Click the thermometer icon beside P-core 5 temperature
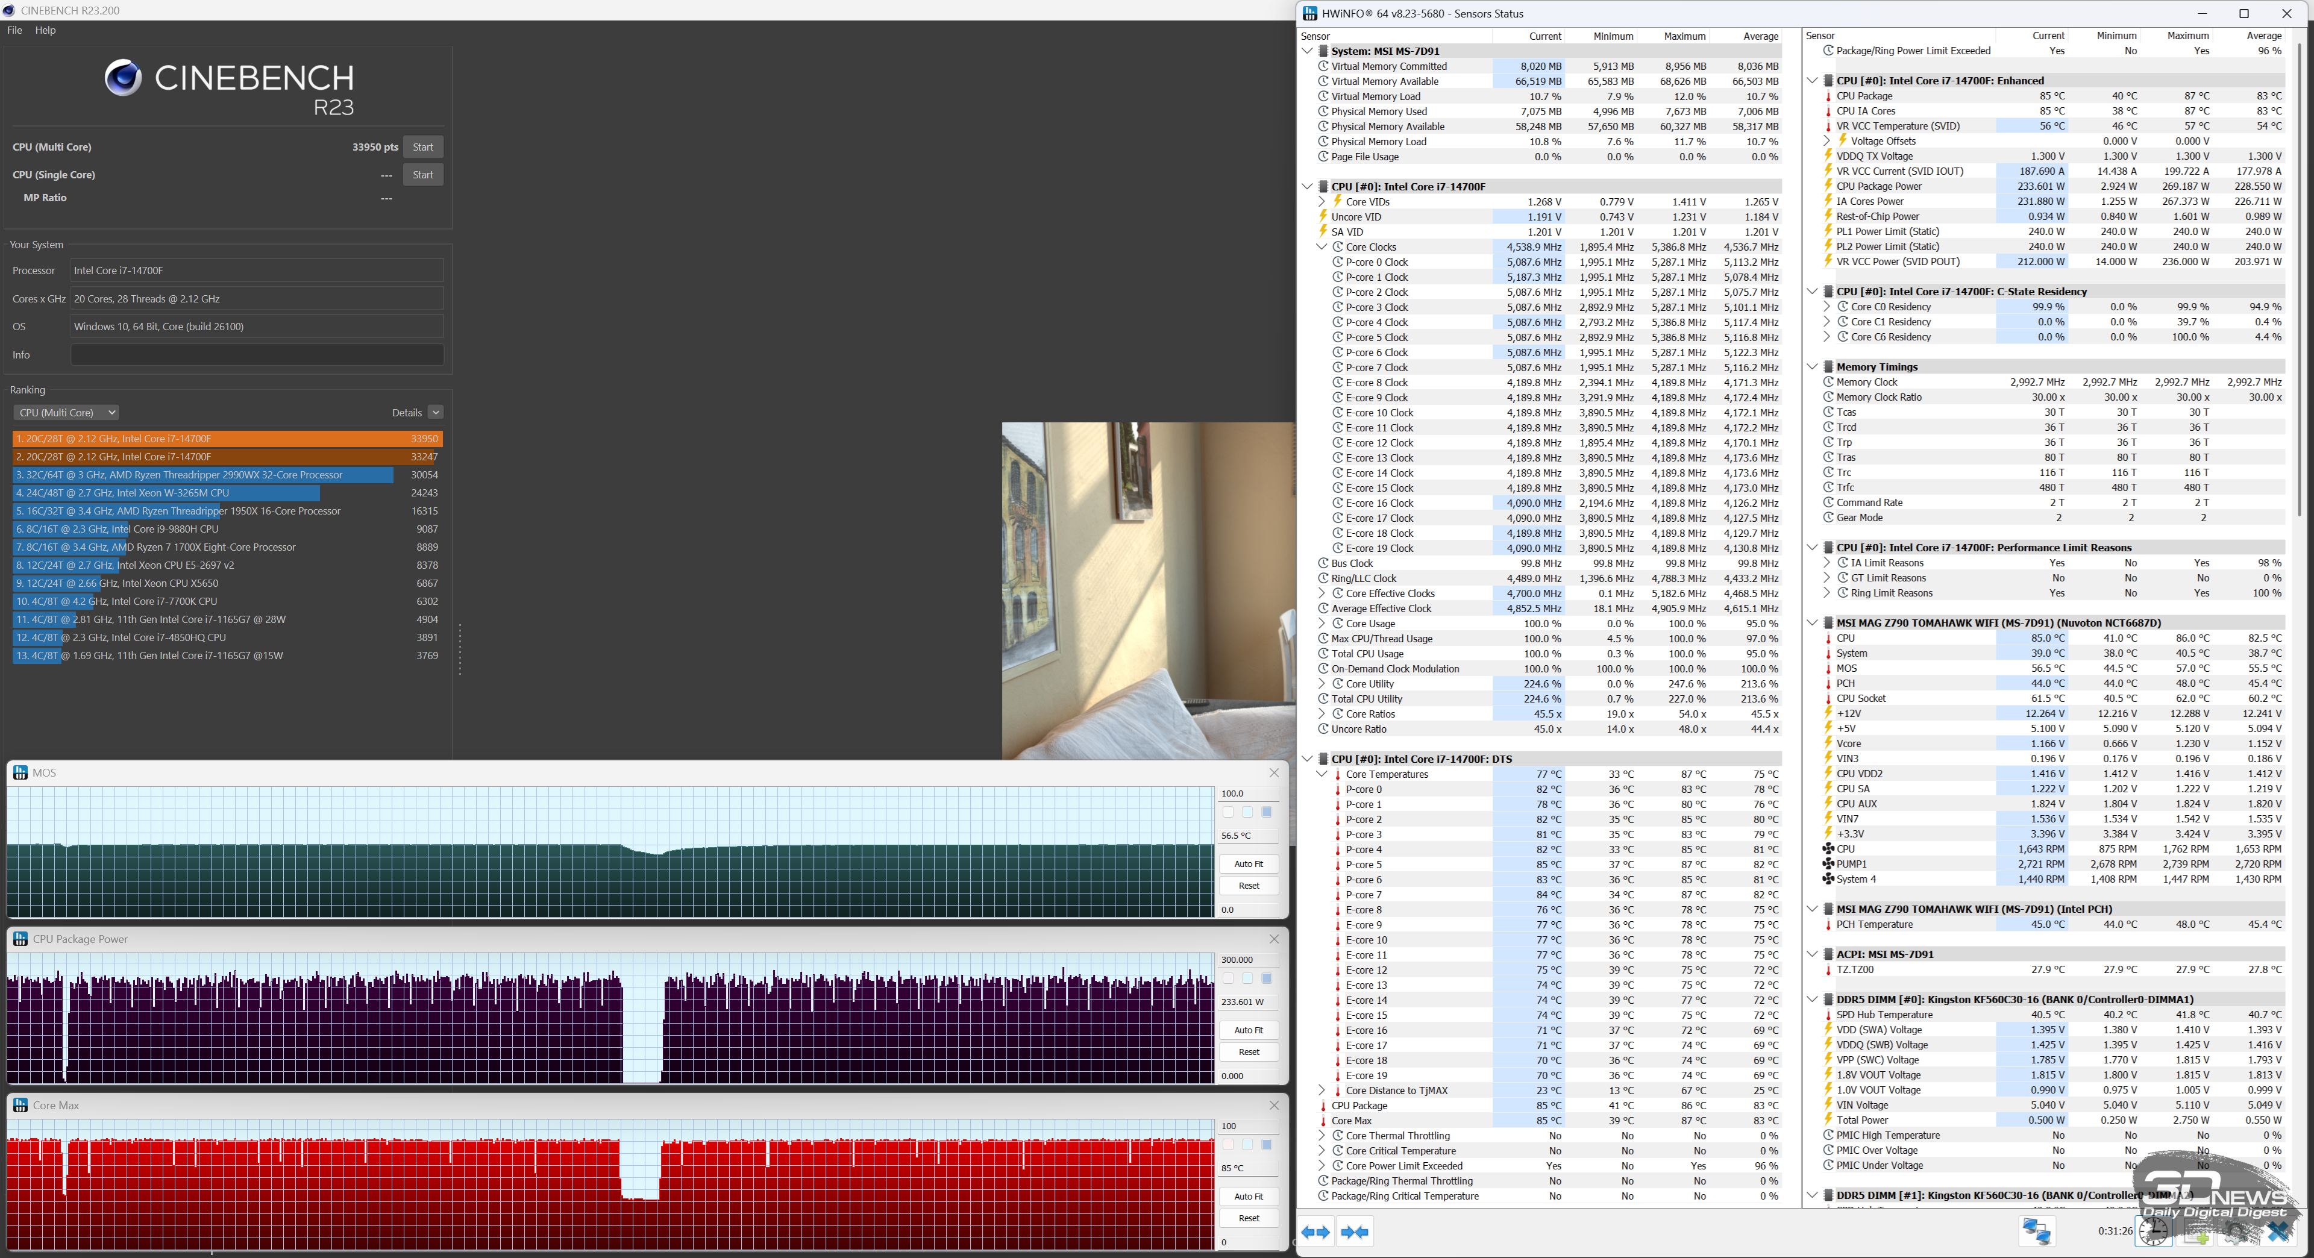 [1338, 865]
